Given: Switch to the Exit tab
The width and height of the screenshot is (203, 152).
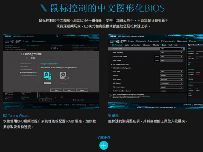Looking at the screenshot, I should tap(176, 45).
